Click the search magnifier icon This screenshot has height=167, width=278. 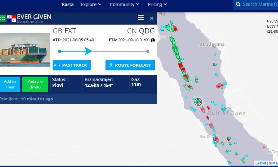238,4
